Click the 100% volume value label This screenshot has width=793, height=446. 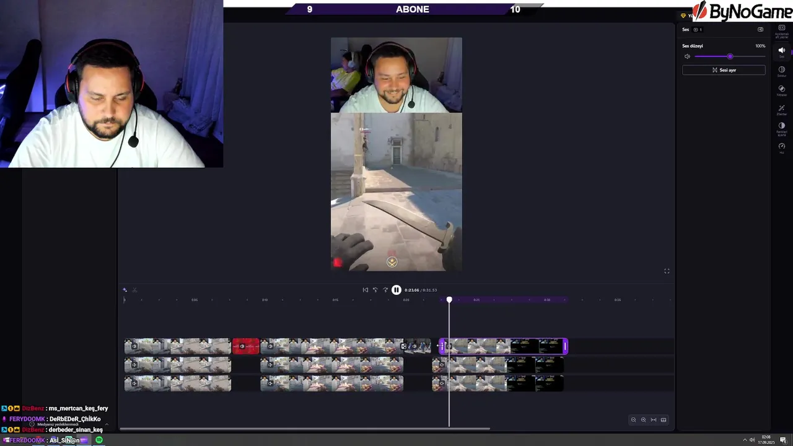click(760, 46)
